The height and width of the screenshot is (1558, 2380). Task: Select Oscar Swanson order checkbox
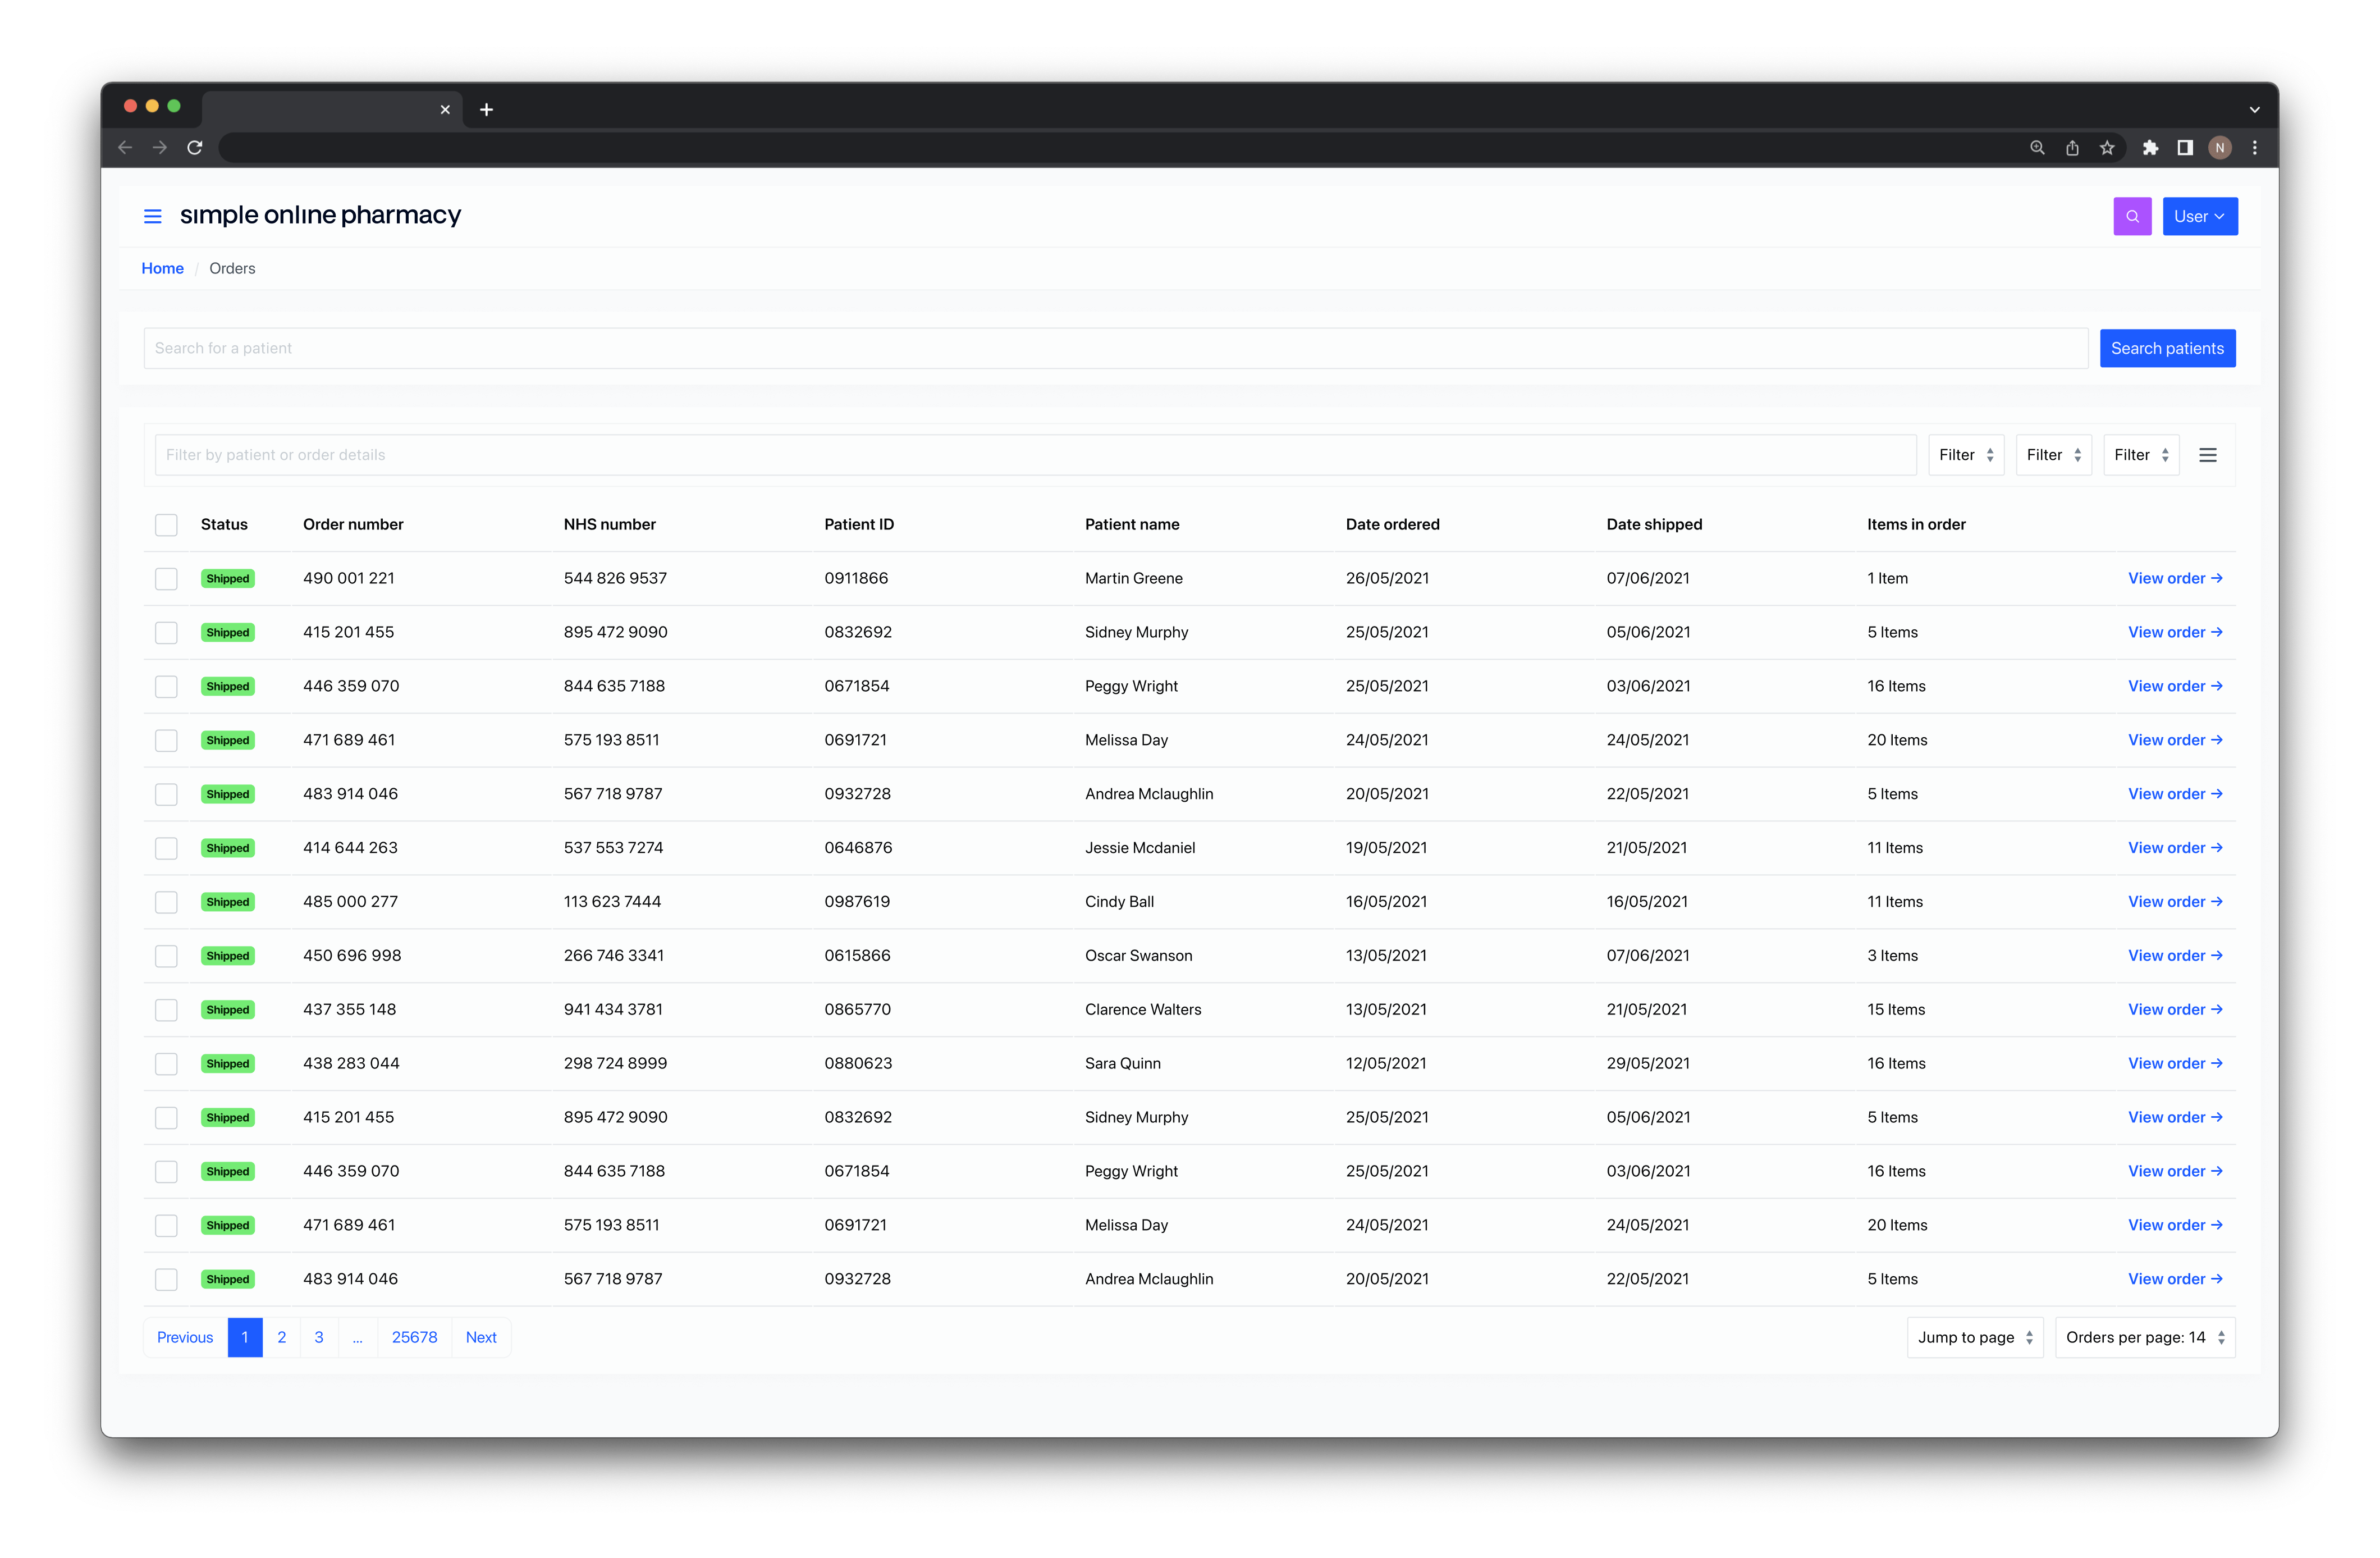[166, 956]
